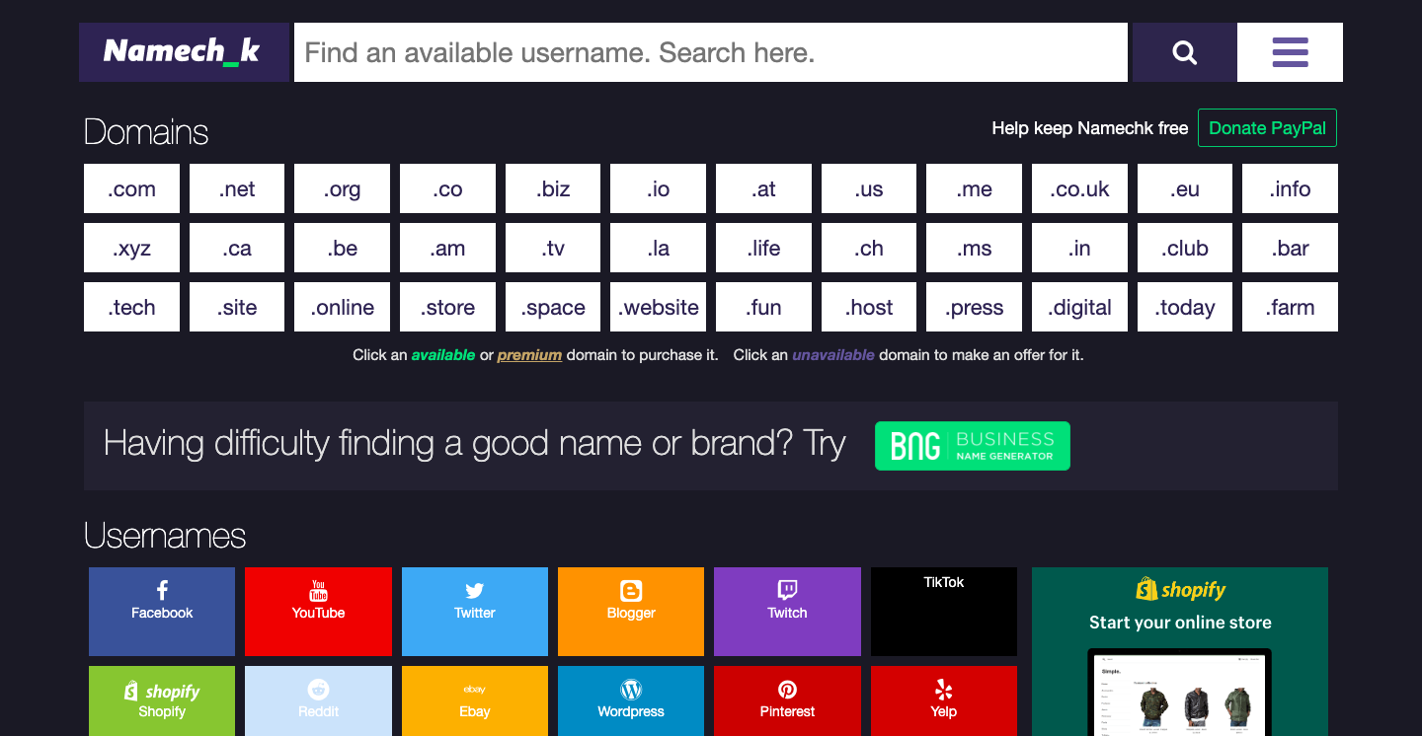Choose the .me domain box
The width and height of the screenshot is (1422, 736).
click(x=974, y=188)
